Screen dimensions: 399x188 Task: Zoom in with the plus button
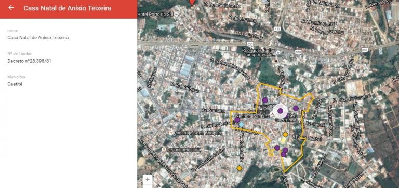(148, 179)
